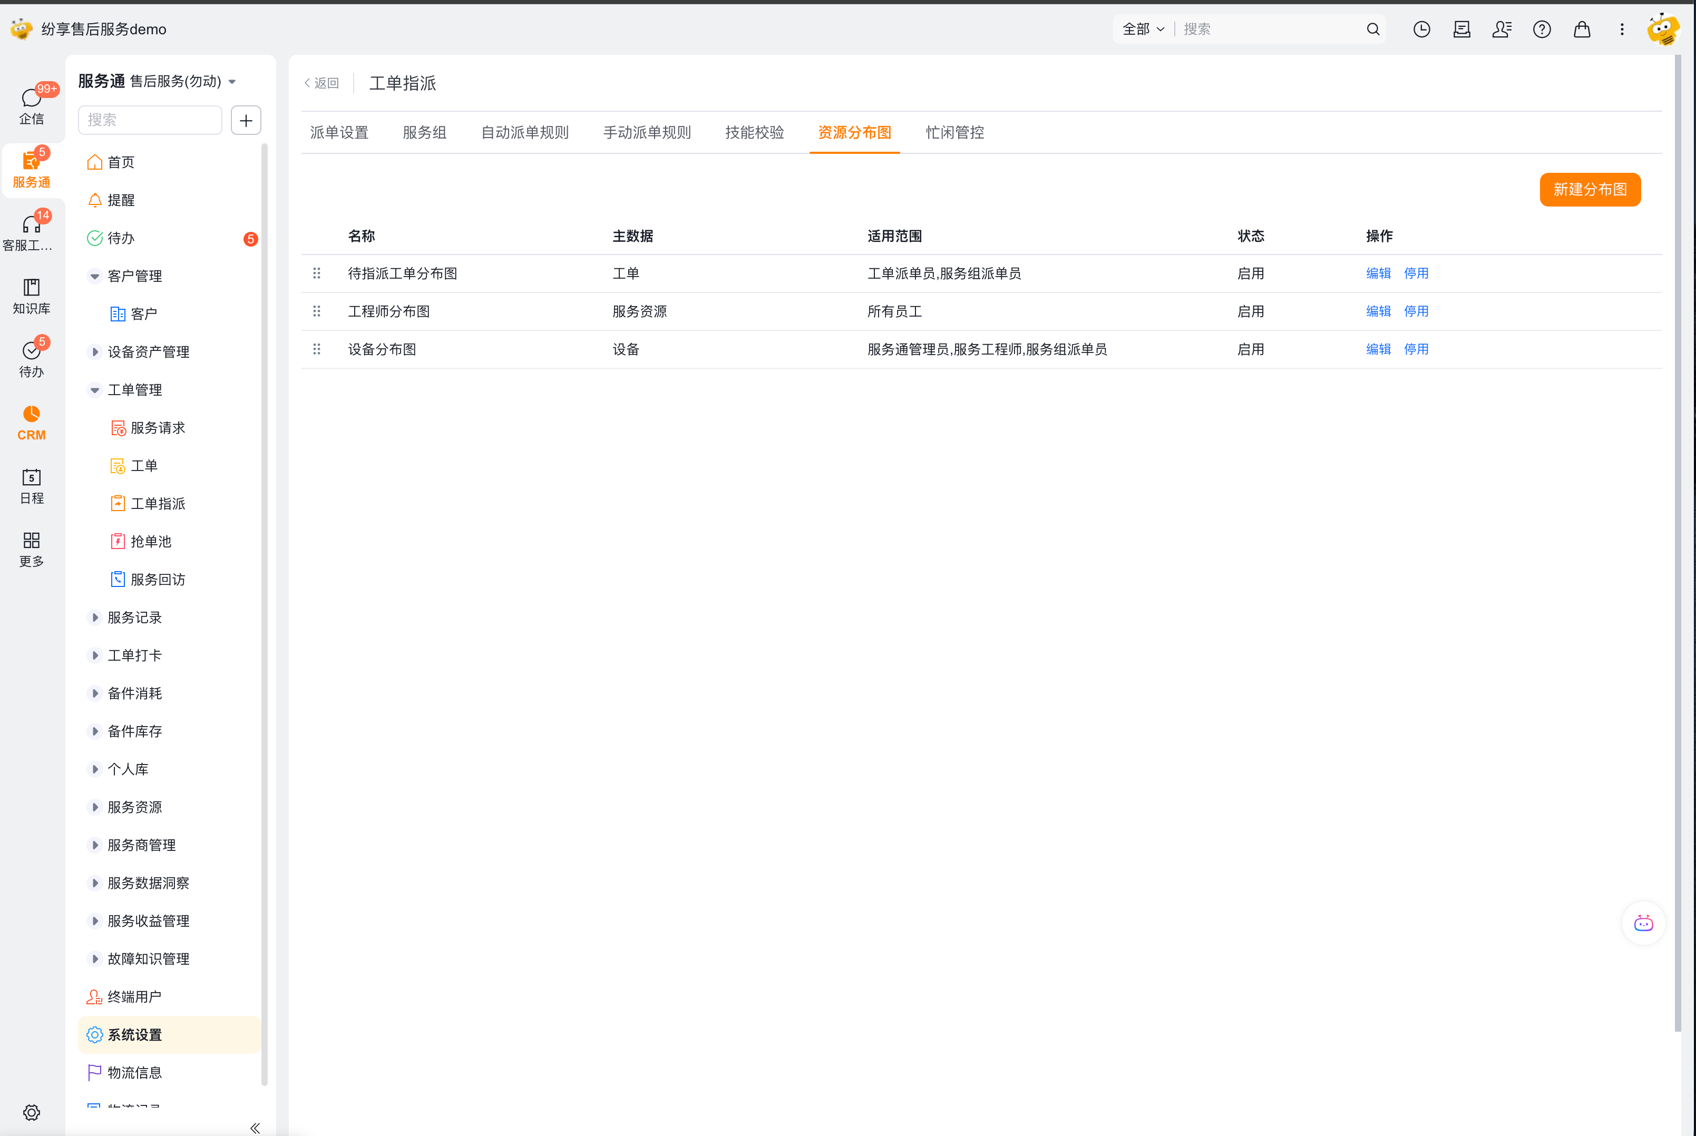Click 编辑 for 设备分布图 row

[x=1378, y=349]
